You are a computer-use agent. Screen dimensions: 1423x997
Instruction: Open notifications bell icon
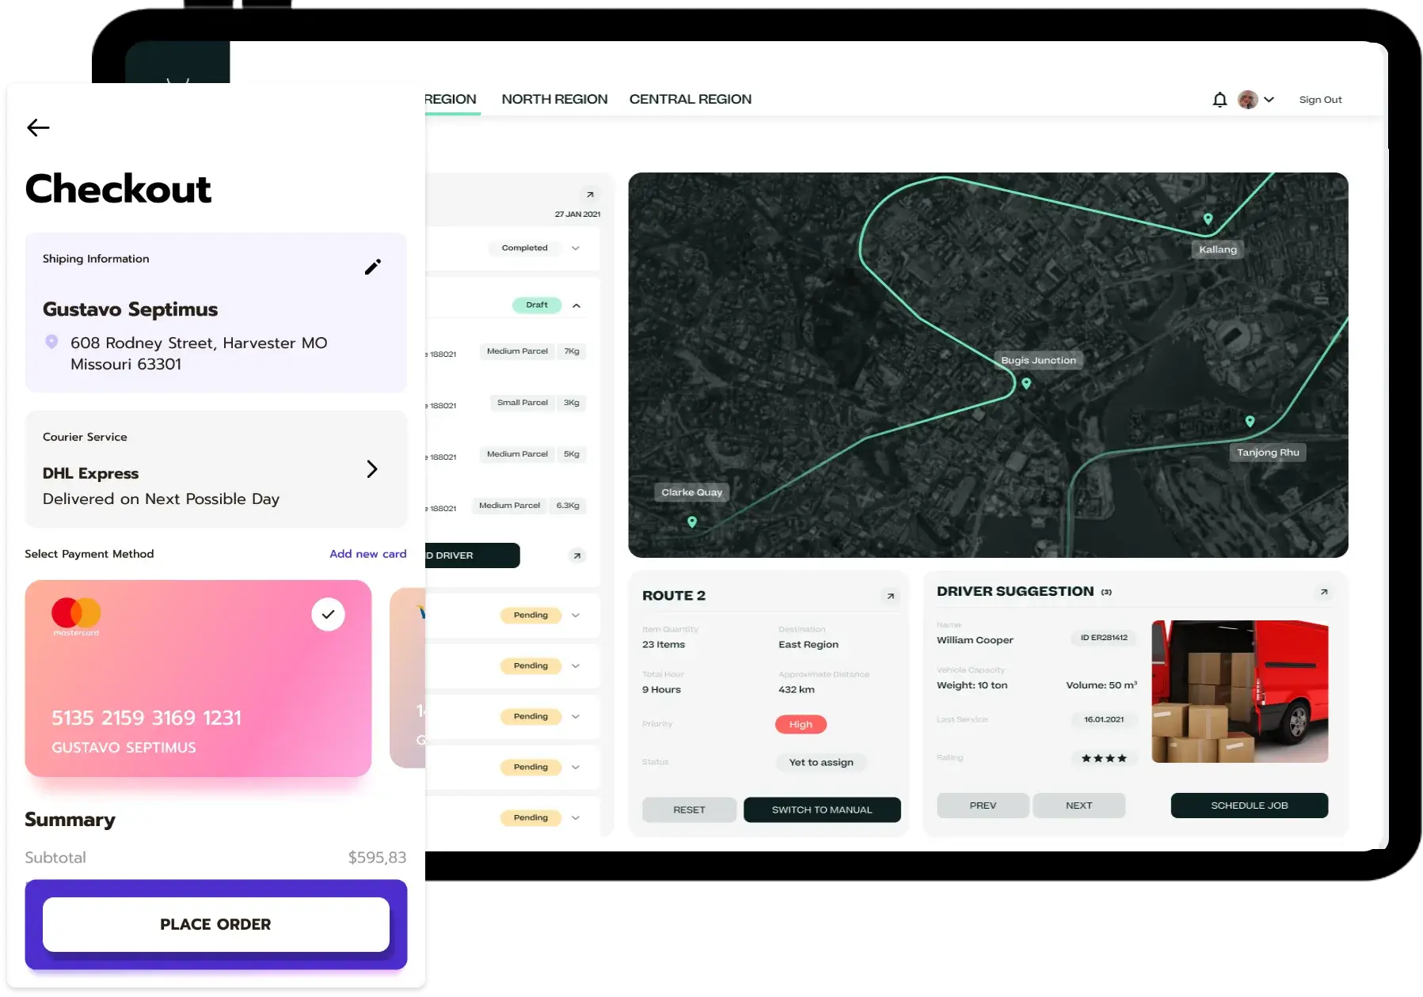tap(1219, 100)
